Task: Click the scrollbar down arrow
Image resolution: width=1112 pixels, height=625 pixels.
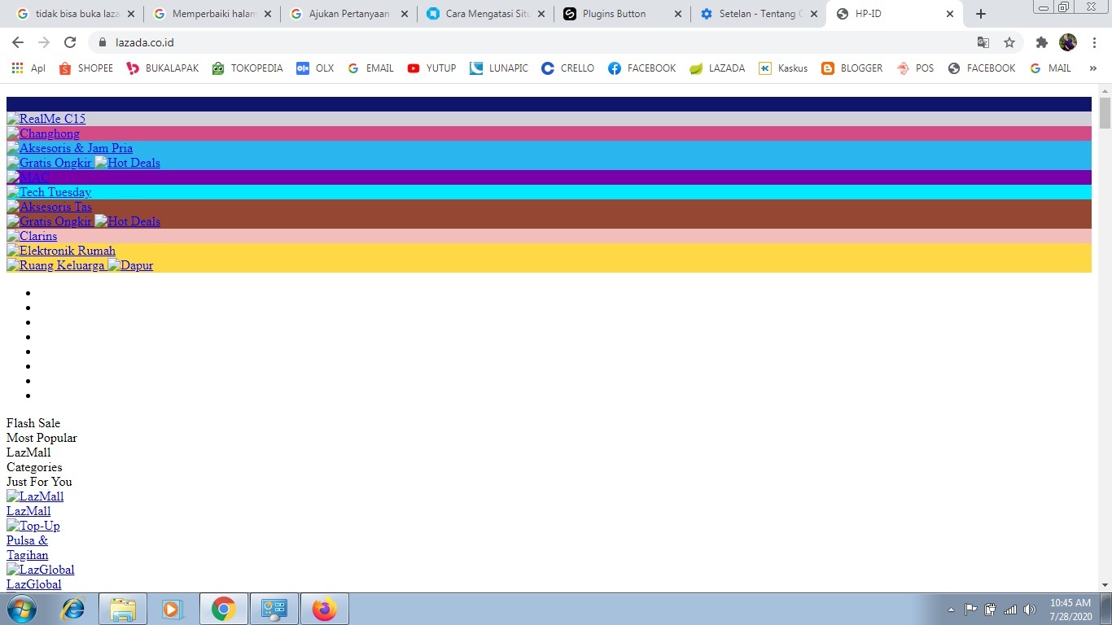Action: coord(1105,585)
